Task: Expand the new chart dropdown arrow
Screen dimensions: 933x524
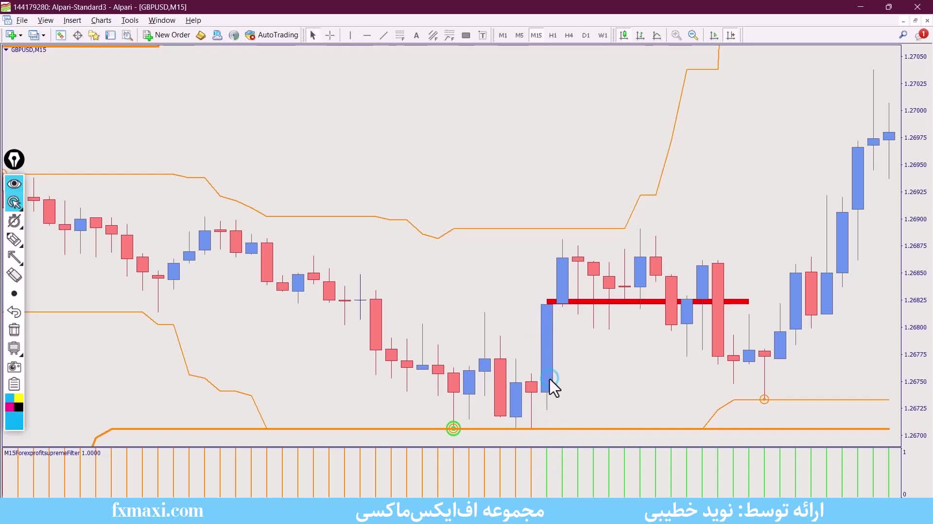Action: 20,35
